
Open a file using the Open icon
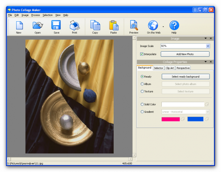coord(37,26)
